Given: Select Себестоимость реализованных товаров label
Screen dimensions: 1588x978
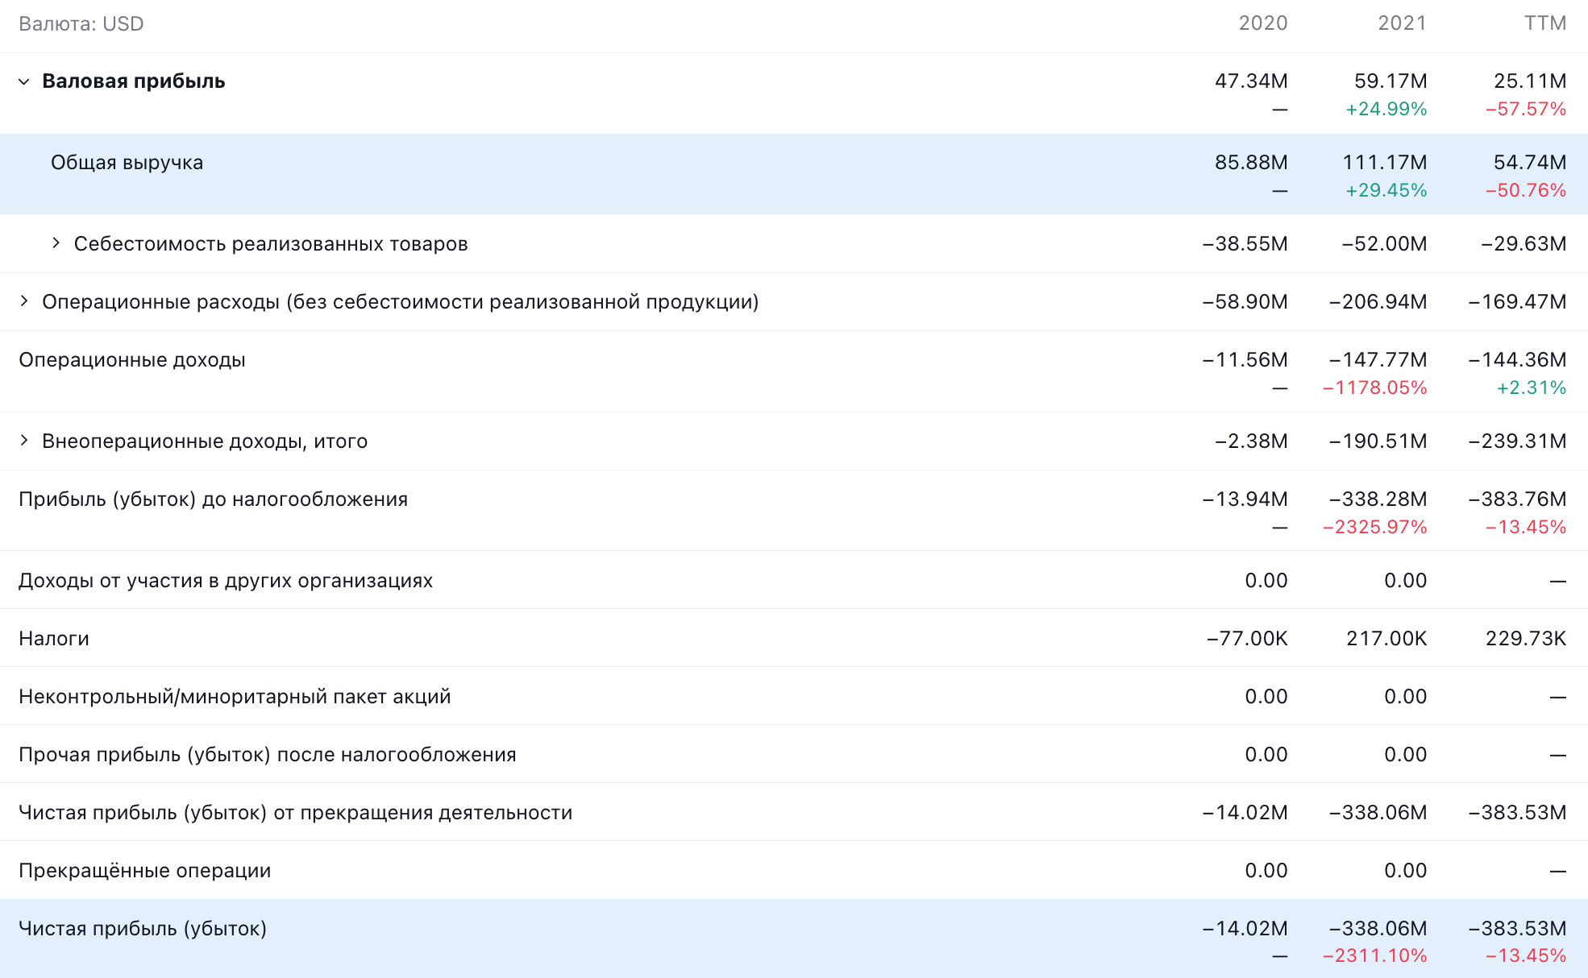Looking at the screenshot, I should coord(271,244).
